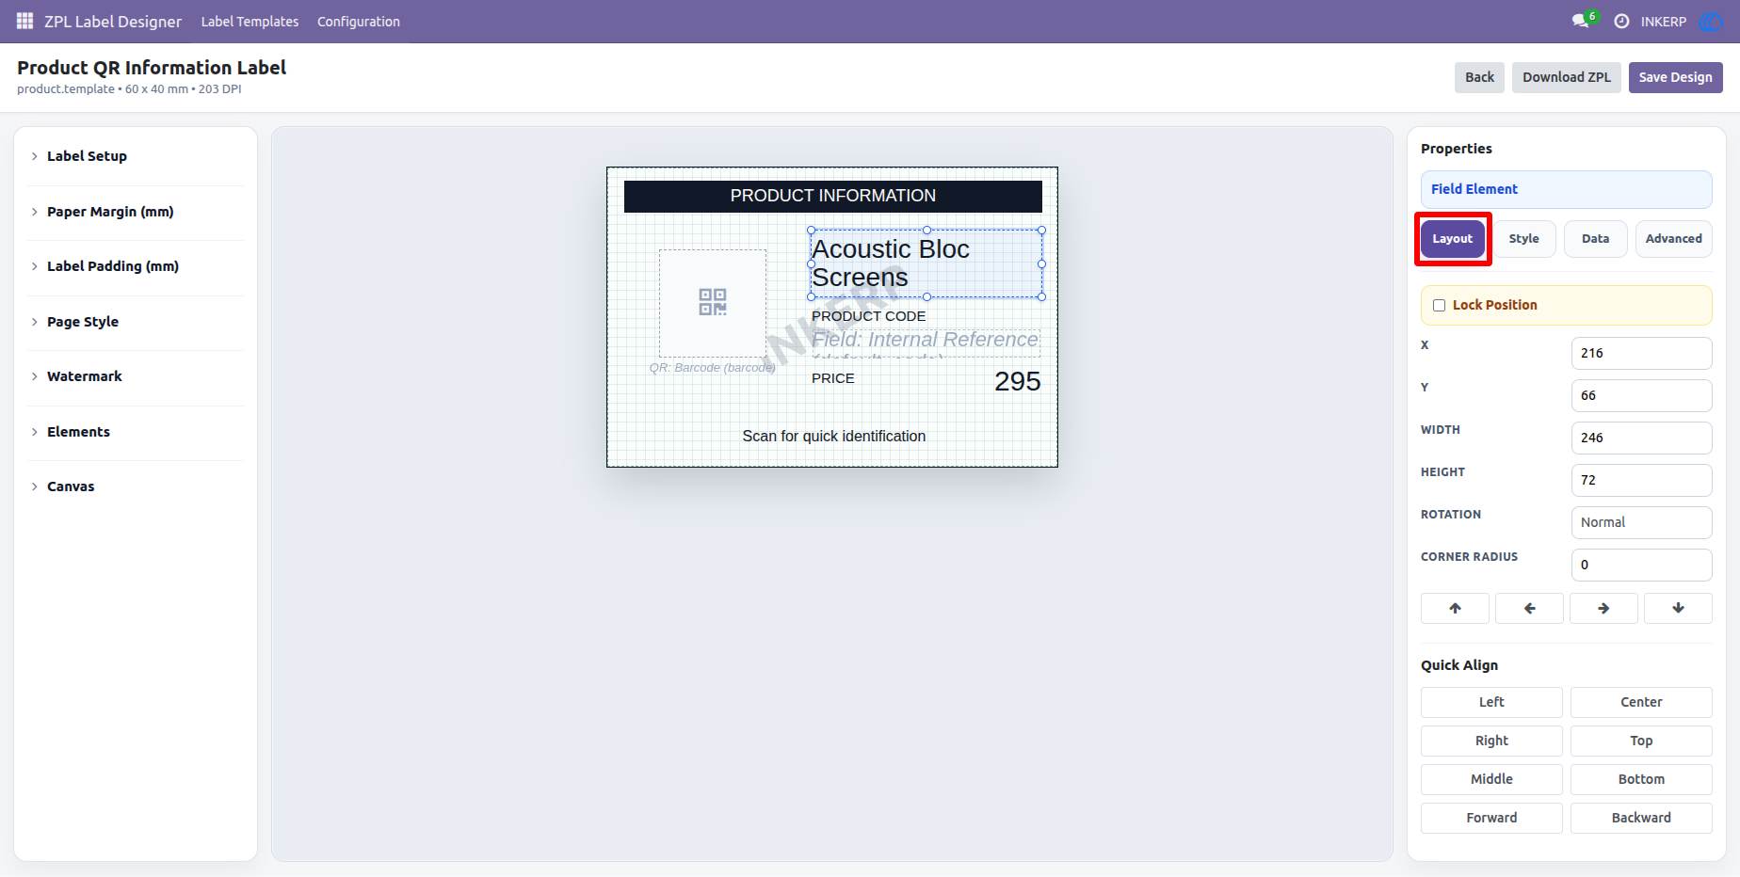Viewport: 1740px width, 877px height.
Task: Nudge element left with arrow button
Action: (1529, 608)
